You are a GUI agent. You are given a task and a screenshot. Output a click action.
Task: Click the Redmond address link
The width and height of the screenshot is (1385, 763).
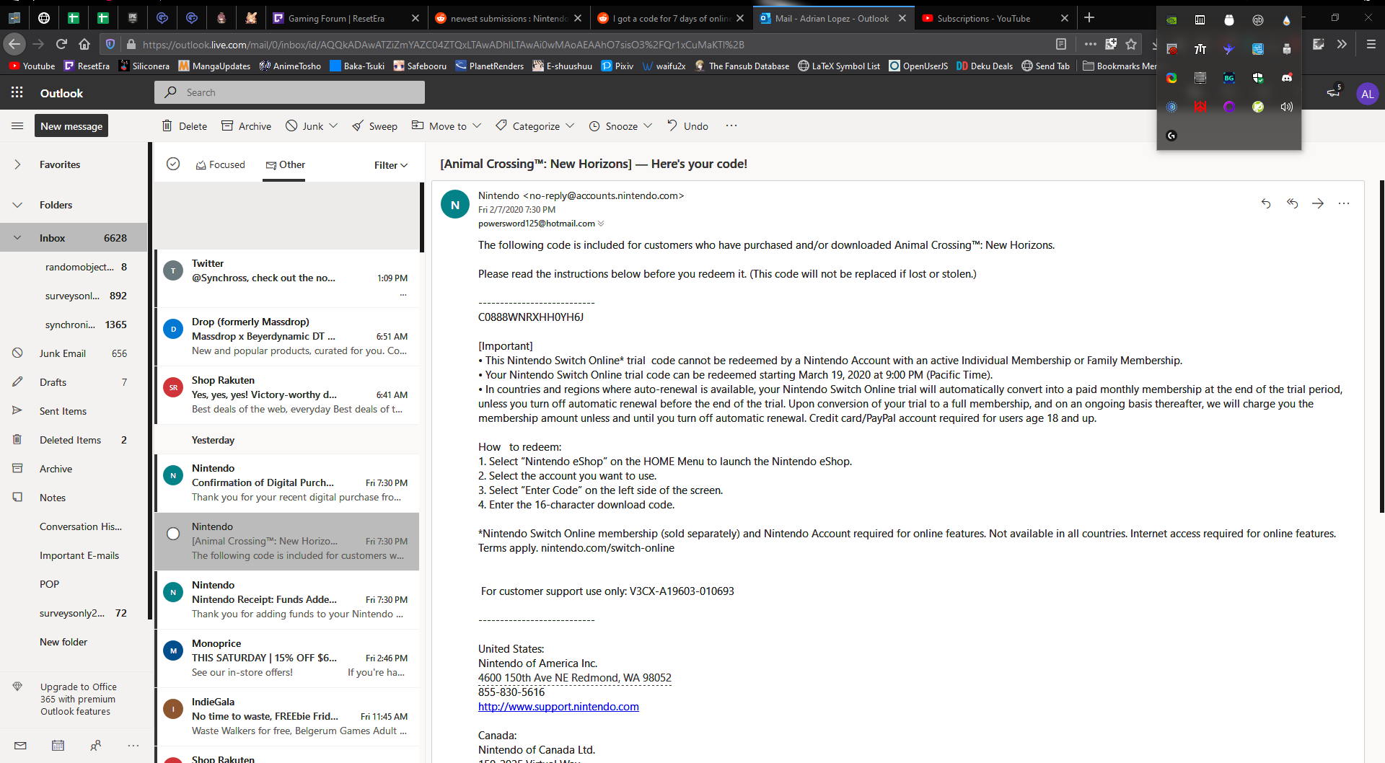click(x=575, y=678)
